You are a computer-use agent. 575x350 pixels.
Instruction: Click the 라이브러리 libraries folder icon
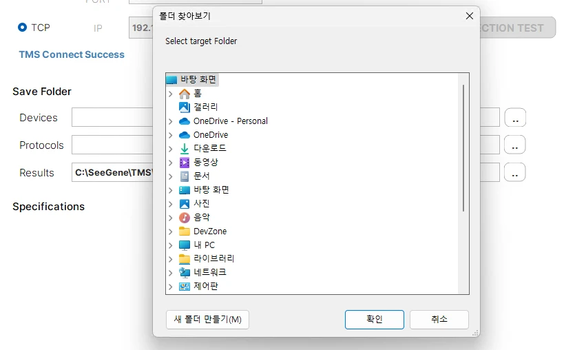[185, 258]
